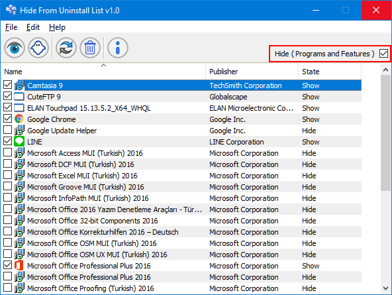Click the trash bin delete icon
The height and width of the screenshot is (295, 392).
pos(90,48)
